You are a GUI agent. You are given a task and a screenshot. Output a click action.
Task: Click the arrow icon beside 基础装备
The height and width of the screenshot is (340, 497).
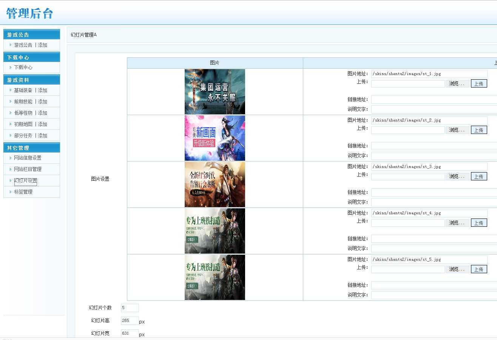11,90
